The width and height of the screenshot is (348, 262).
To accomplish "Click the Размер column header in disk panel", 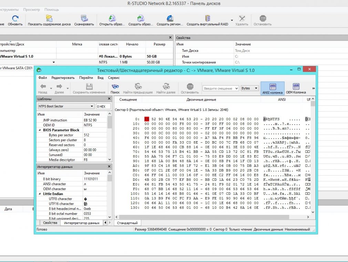I will tap(159, 44).
